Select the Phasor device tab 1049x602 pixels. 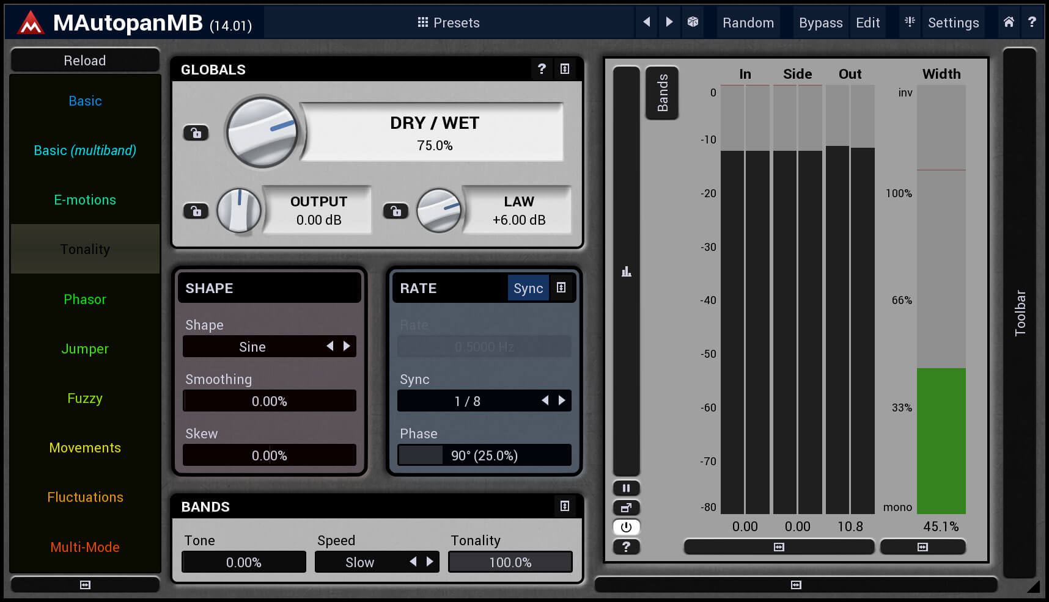click(x=85, y=299)
